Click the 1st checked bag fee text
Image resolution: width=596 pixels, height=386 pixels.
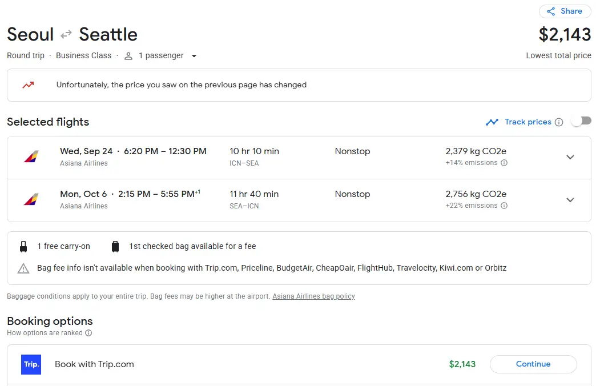click(x=192, y=247)
